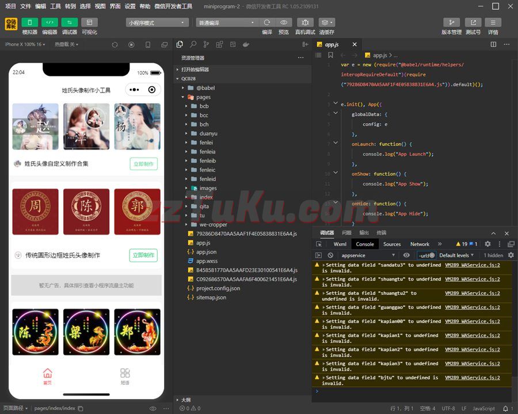The width and height of the screenshot is (518, 414).
Task: Click the search icon in the editor sidebar
Action: (x=193, y=44)
